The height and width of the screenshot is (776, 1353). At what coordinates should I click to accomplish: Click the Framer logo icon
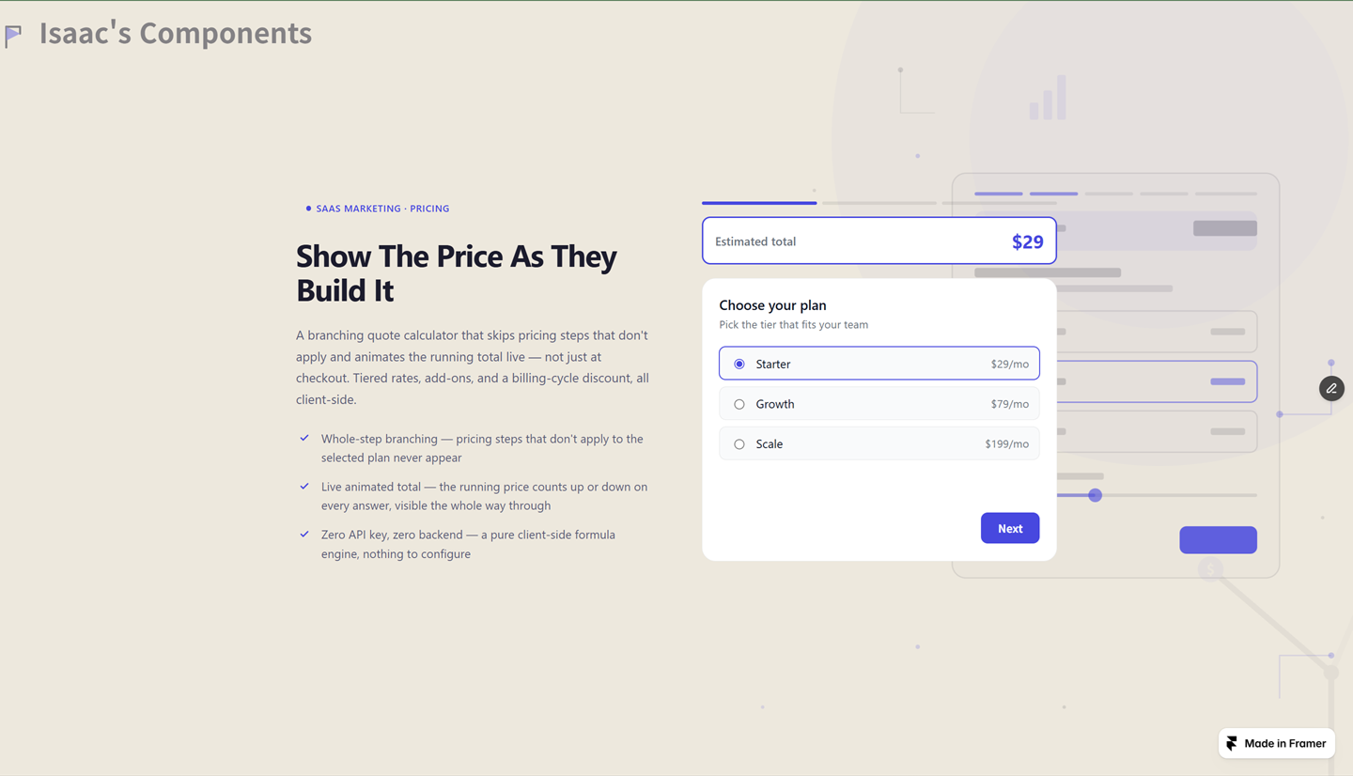(1232, 743)
